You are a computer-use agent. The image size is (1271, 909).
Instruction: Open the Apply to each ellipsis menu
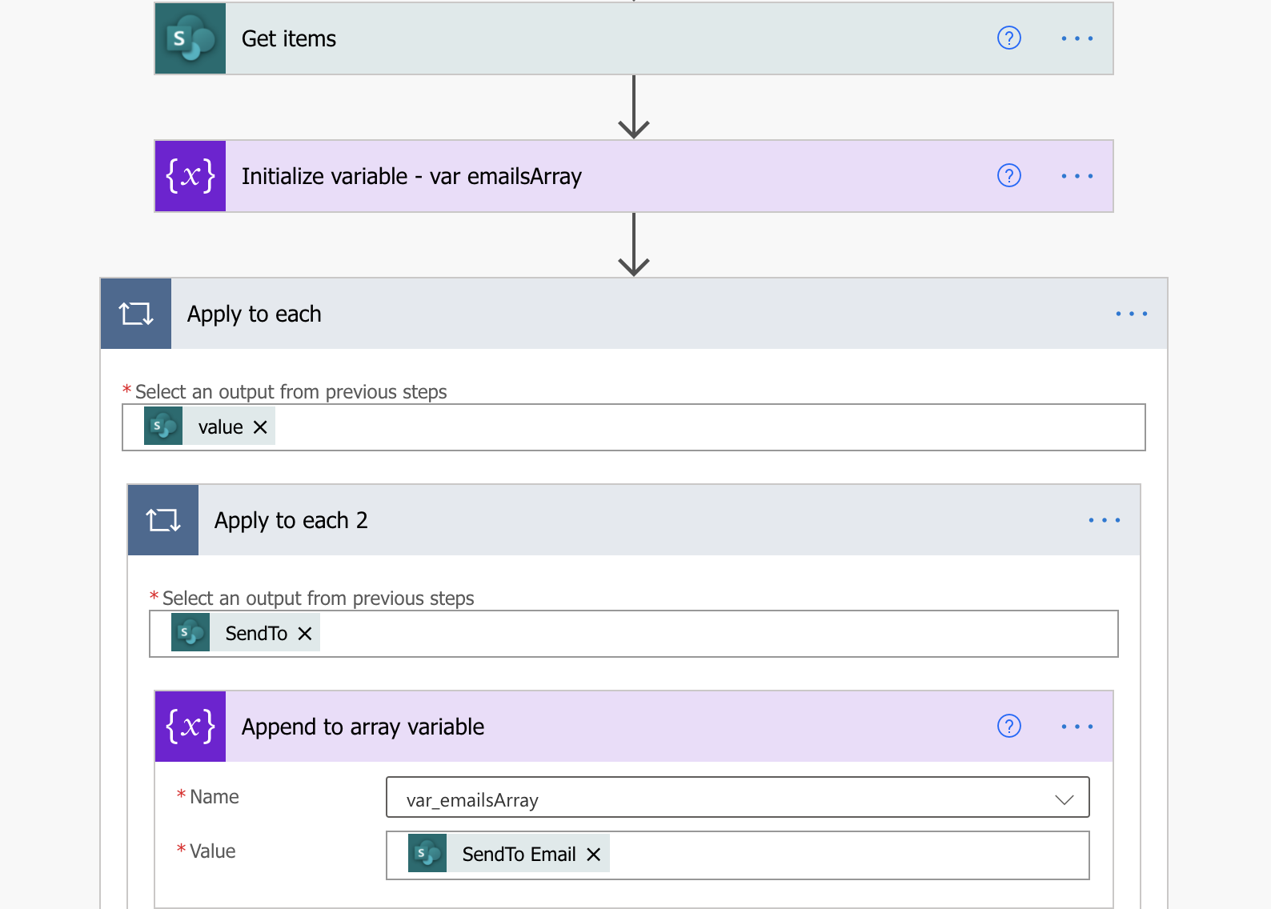click(x=1131, y=314)
